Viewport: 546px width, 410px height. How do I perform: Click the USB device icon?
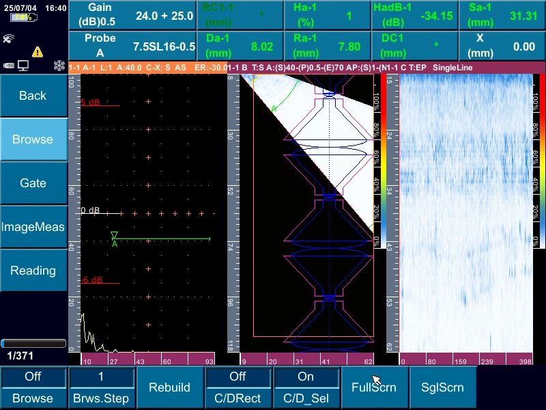[8, 65]
